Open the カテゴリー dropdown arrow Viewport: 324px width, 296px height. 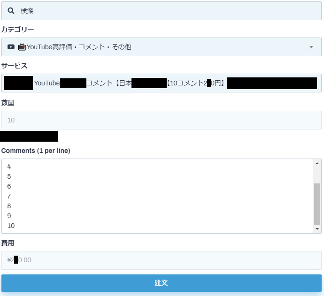[x=311, y=47]
